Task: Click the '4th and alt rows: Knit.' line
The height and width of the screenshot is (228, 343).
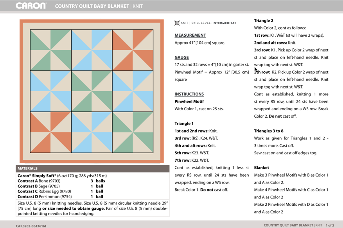Action: coord(195,146)
